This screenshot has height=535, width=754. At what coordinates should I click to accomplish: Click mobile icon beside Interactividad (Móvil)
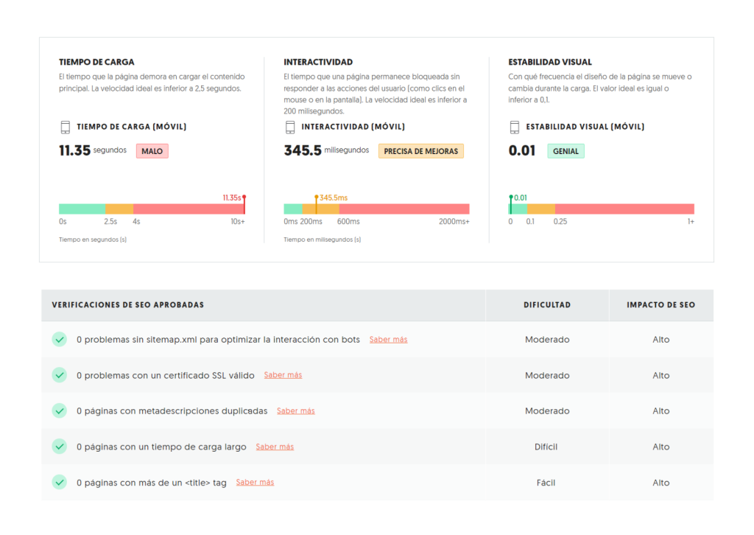click(x=289, y=127)
